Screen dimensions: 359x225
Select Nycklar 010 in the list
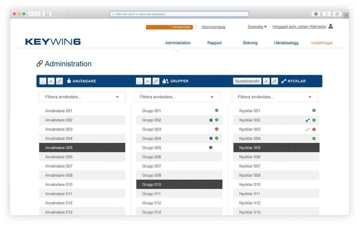(276, 184)
